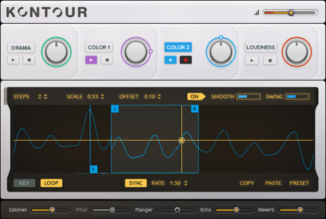Open the PRESET button

[299, 183]
